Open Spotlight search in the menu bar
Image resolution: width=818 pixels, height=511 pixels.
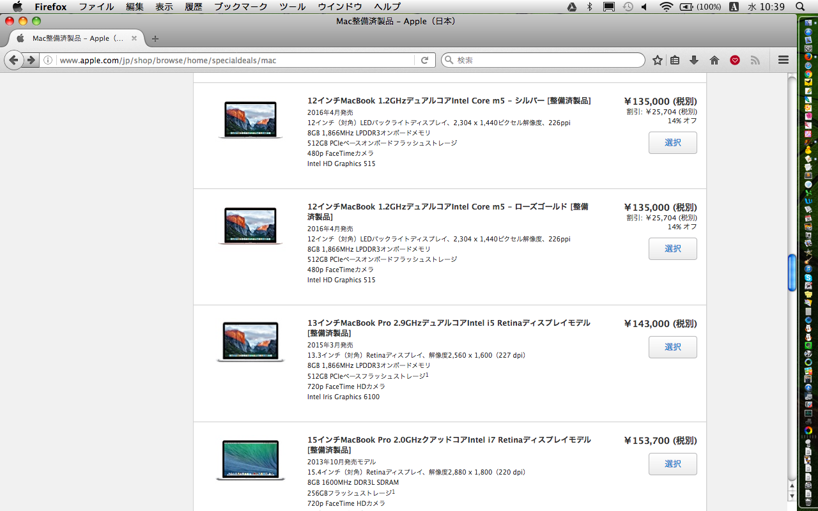800,6
